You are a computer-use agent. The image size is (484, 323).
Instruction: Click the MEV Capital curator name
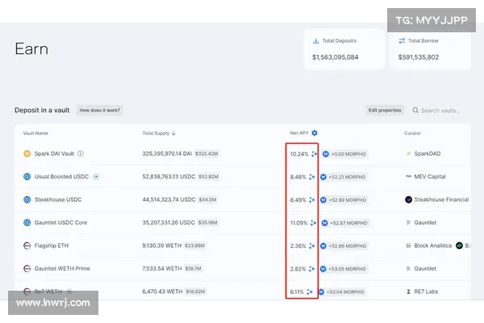point(430,177)
